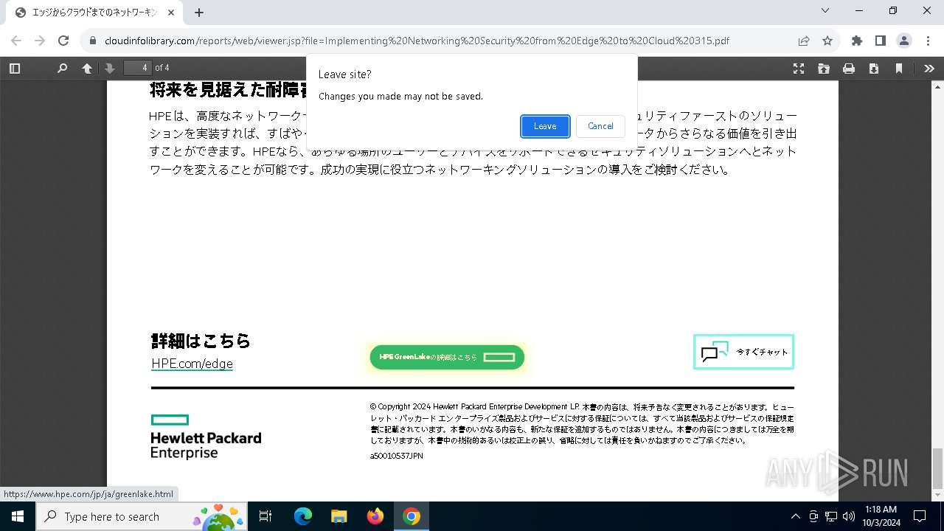Expand PDF viewer tools menu
The image size is (944, 531).
tap(929, 68)
